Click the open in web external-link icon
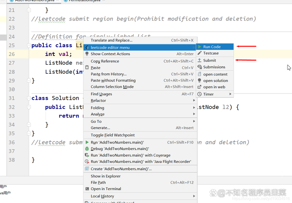 [x=199, y=87]
